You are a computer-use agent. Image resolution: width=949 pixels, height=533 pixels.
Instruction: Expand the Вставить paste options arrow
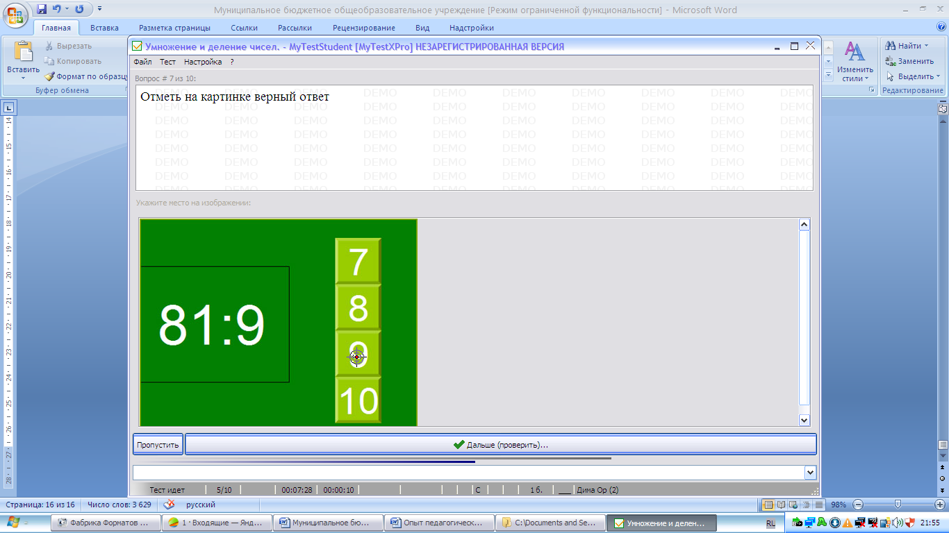coord(23,78)
